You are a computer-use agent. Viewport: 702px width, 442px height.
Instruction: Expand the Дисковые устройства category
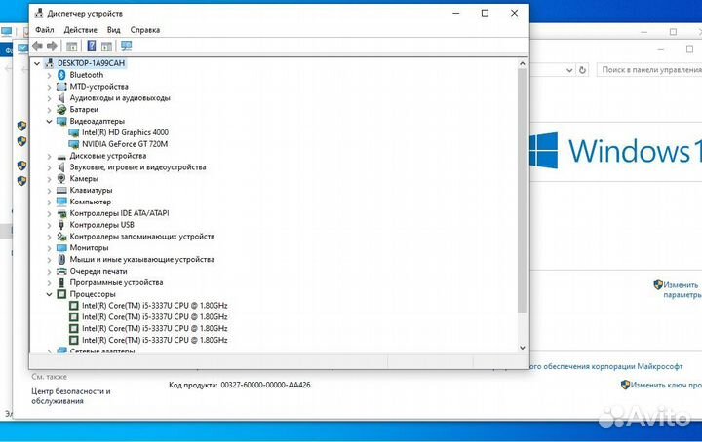point(50,156)
